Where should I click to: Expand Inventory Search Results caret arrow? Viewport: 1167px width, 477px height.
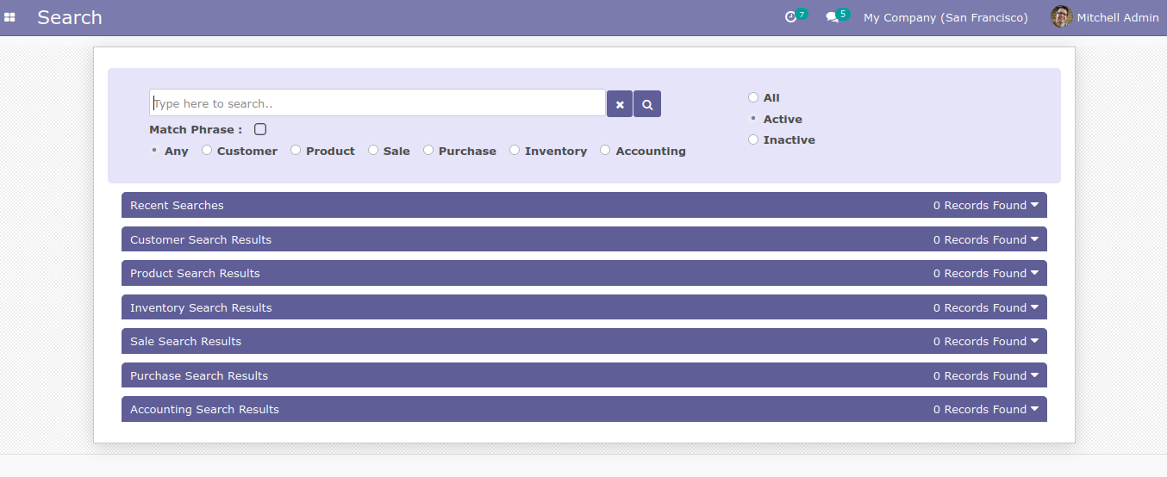pos(1034,307)
